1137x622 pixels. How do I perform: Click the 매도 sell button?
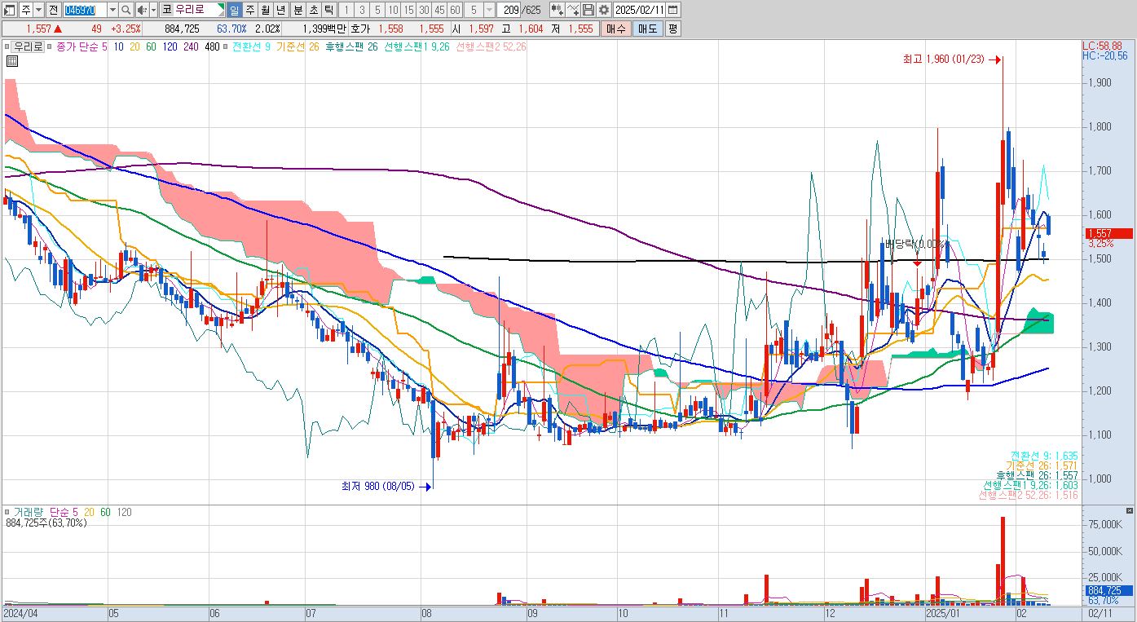[x=648, y=29]
